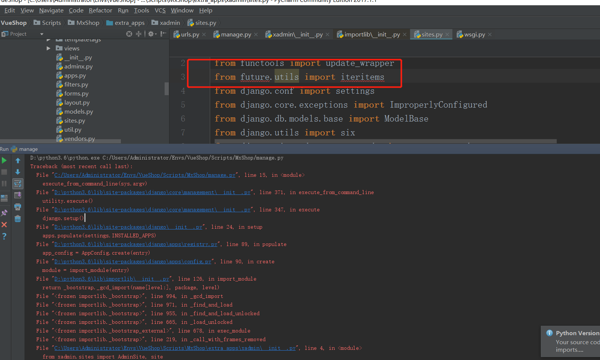Click the help question mark icon
Screen dimensions: 600x360
pyautogui.click(x=4, y=236)
